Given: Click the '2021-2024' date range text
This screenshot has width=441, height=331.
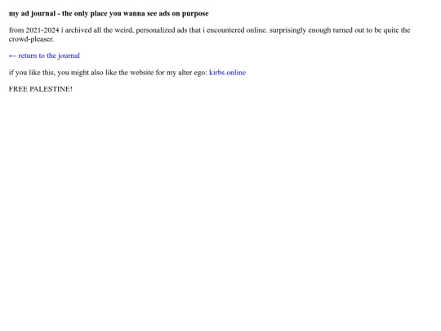Looking at the screenshot, I should tap(42, 30).
